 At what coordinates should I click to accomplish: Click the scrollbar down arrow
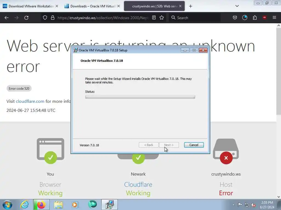279,197
